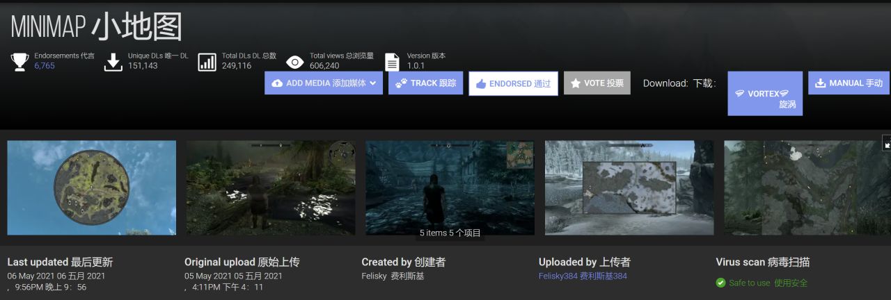Click the 5 items gallery counter label
The width and height of the screenshot is (891, 300).
point(450,233)
